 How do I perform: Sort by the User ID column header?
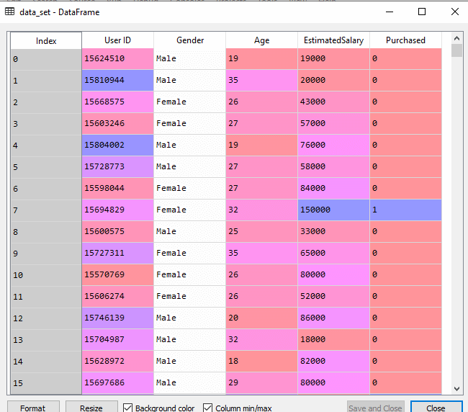tap(117, 40)
